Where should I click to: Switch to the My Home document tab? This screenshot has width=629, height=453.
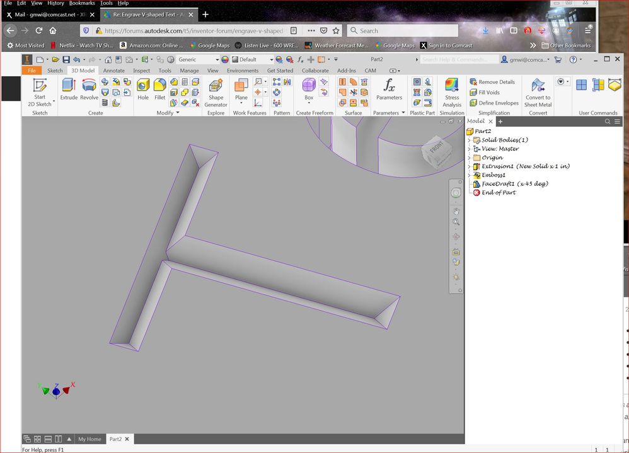pos(89,439)
